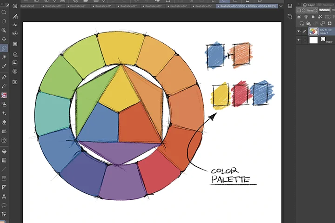The width and height of the screenshot is (335, 223).
Task: Select the Auto select magic wand tool
Action: [4, 57]
